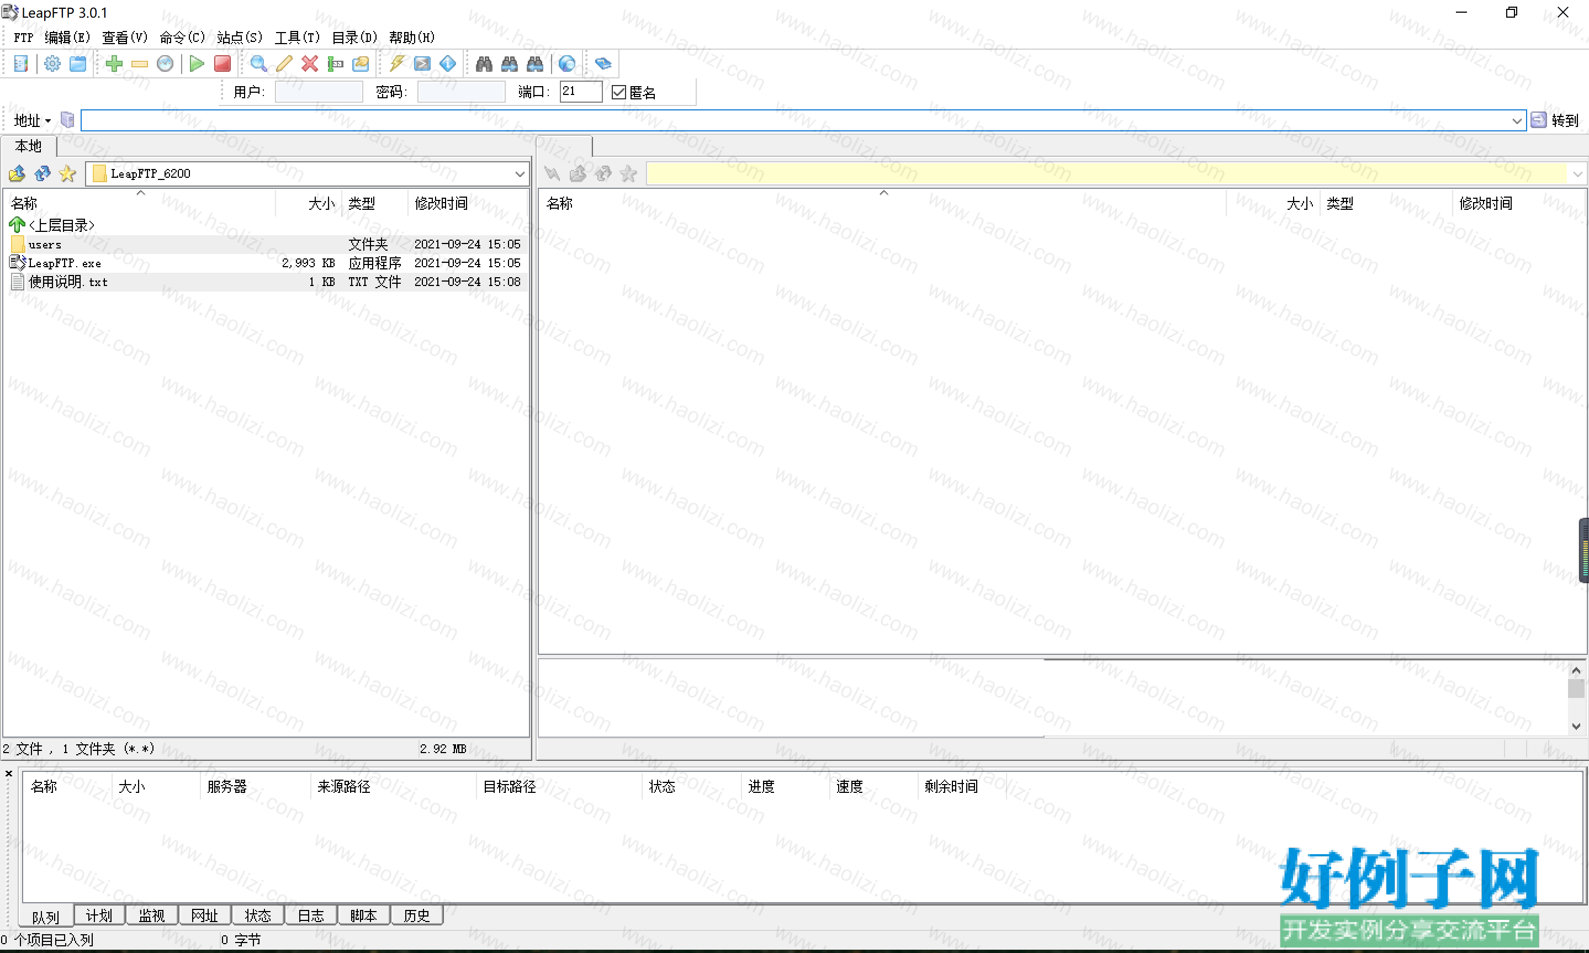Click the red X delete icon
1589x953 pixels.
(x=310, y=63)
